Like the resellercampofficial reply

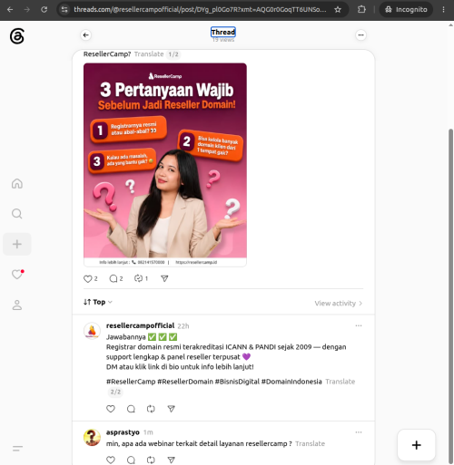point(111,409)
